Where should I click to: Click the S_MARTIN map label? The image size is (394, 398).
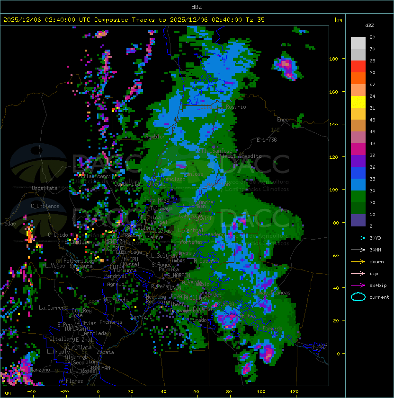pos(179,275)
